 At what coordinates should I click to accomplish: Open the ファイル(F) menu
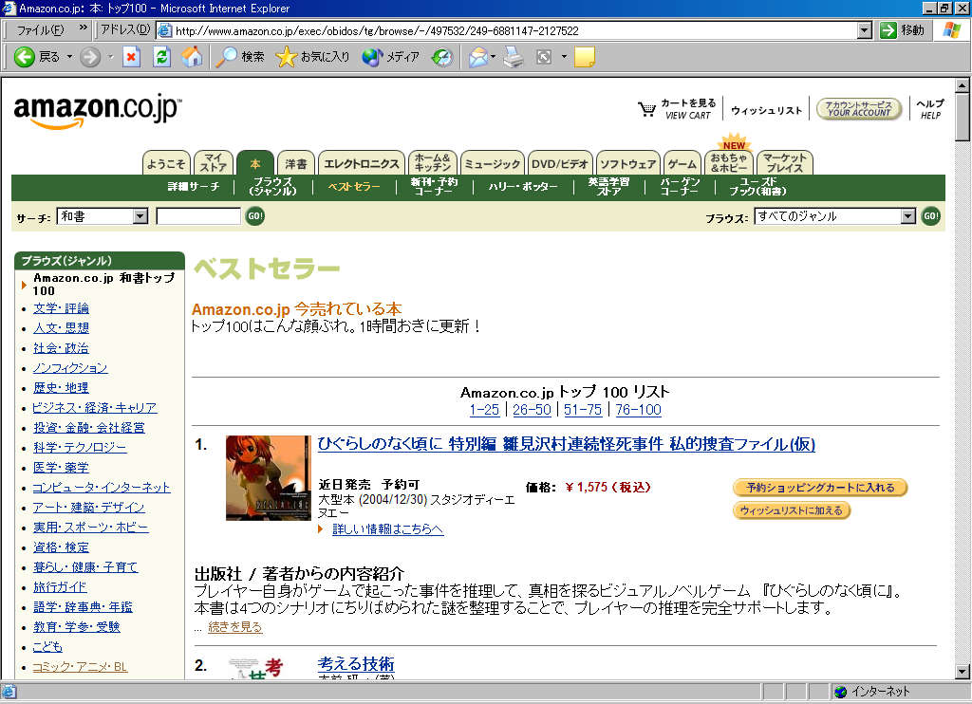[x=40, y=29]
